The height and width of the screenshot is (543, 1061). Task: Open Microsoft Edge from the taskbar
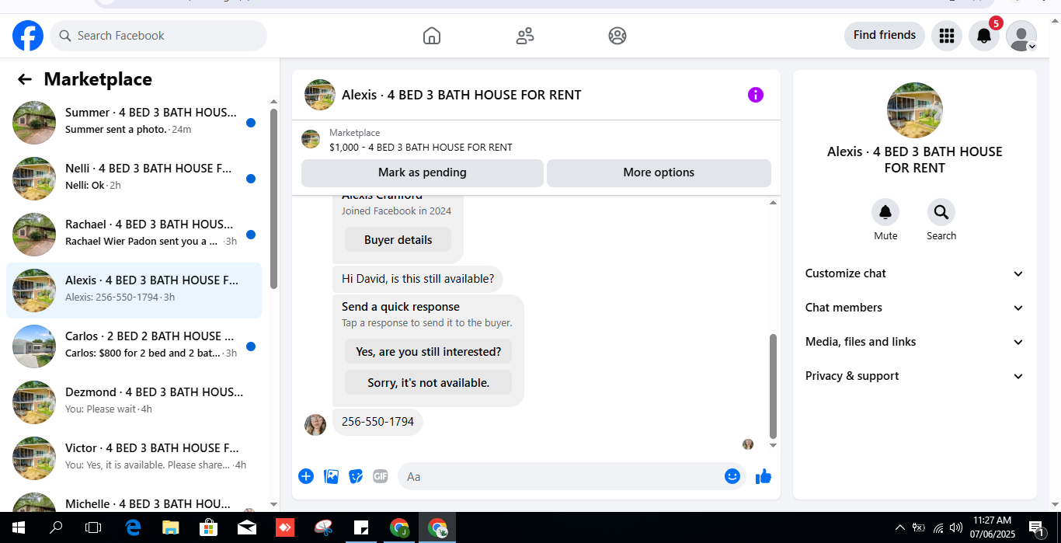pyautogui.click(x=133, y=527)
